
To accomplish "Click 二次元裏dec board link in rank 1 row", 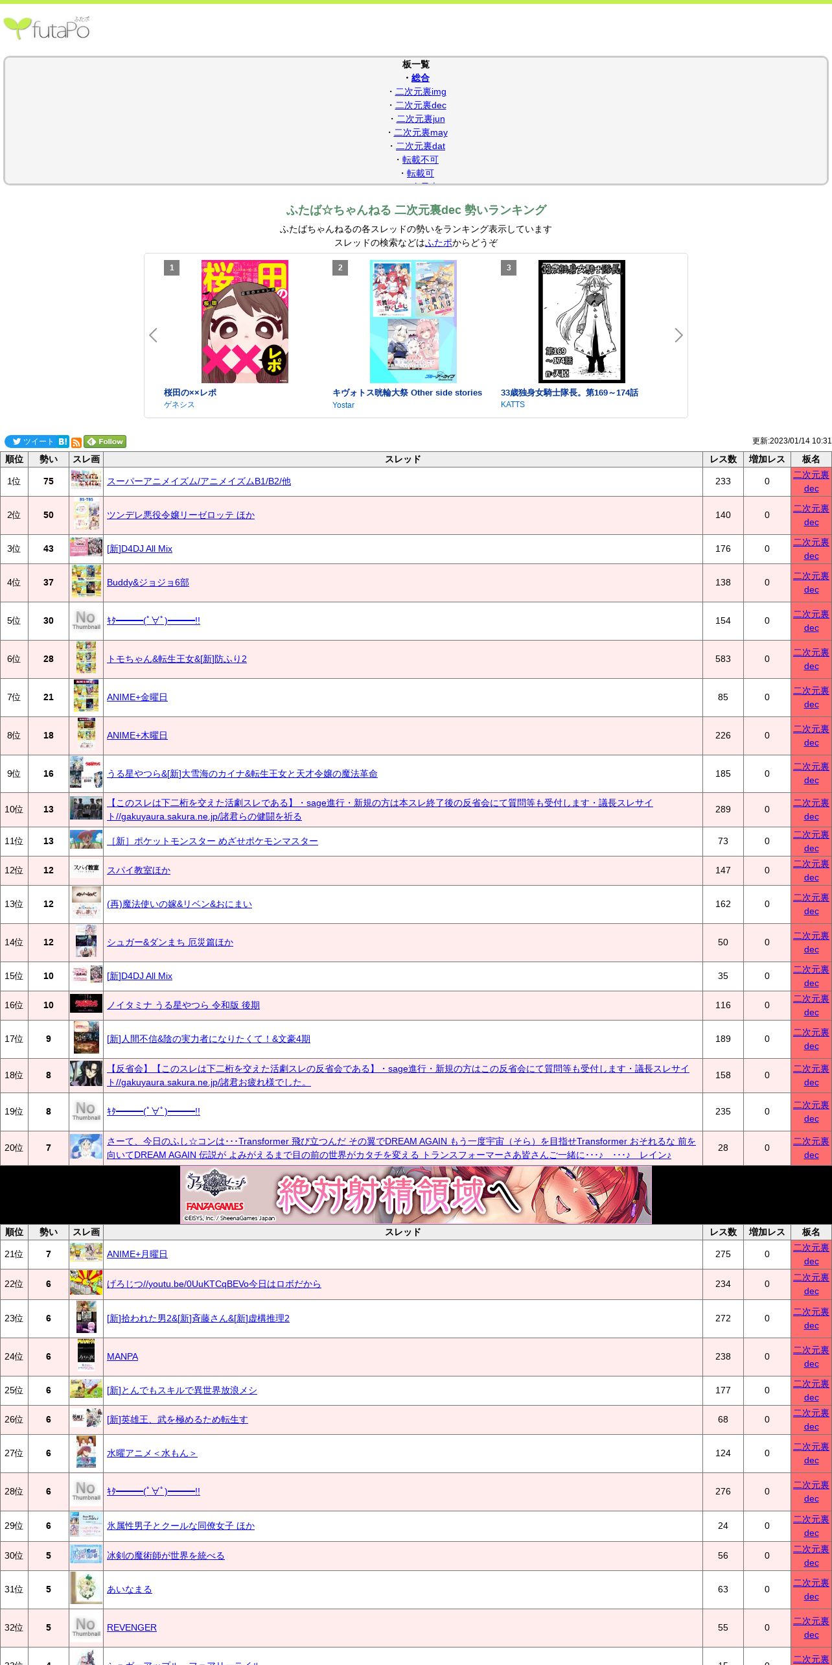I will coord(811,482).
